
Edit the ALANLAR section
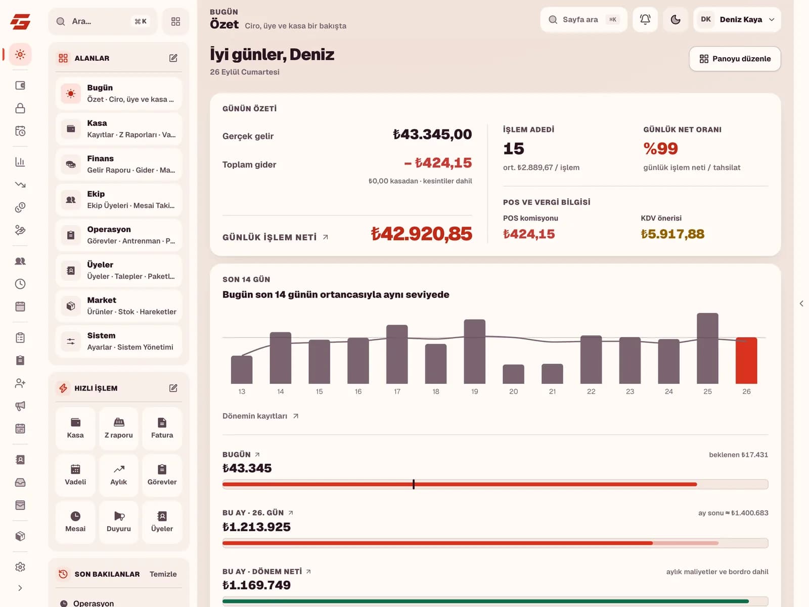click(x=173, y=58)
